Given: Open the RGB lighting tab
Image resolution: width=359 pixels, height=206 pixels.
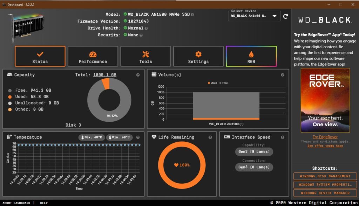Looking at the screenshot, I should coord(251,56).
